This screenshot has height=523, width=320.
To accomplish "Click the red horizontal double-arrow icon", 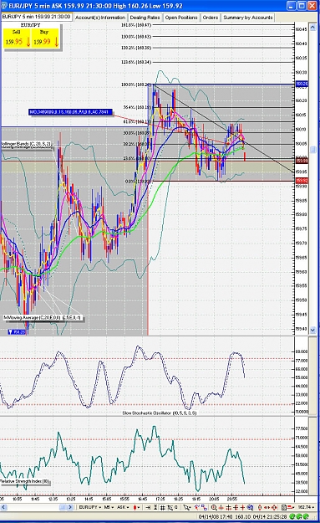I will pos(267,507).
